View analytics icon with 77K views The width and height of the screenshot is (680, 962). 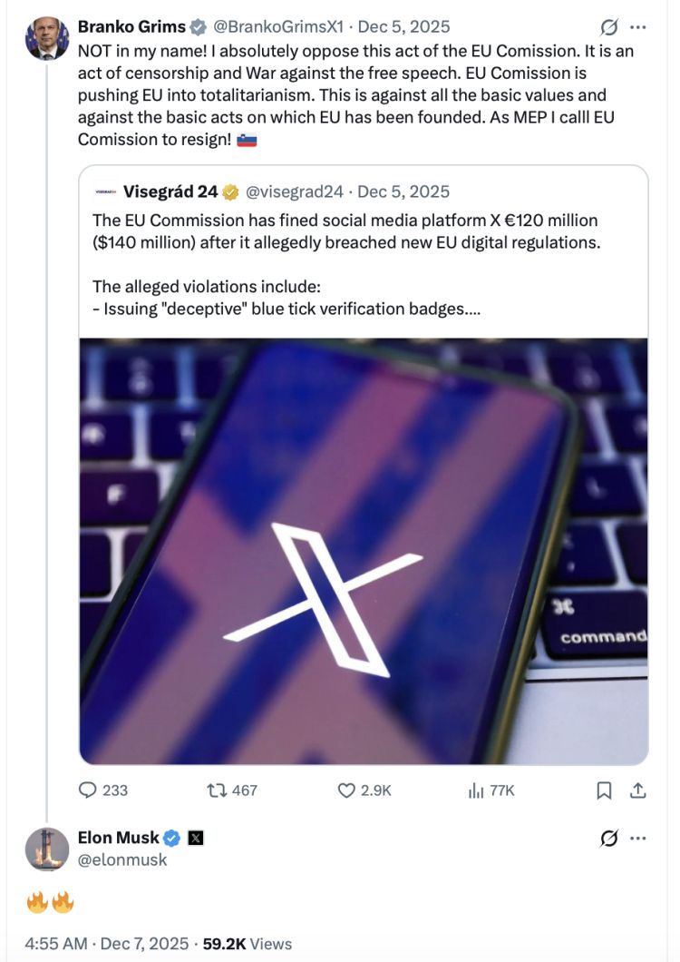tap(476, 790)
